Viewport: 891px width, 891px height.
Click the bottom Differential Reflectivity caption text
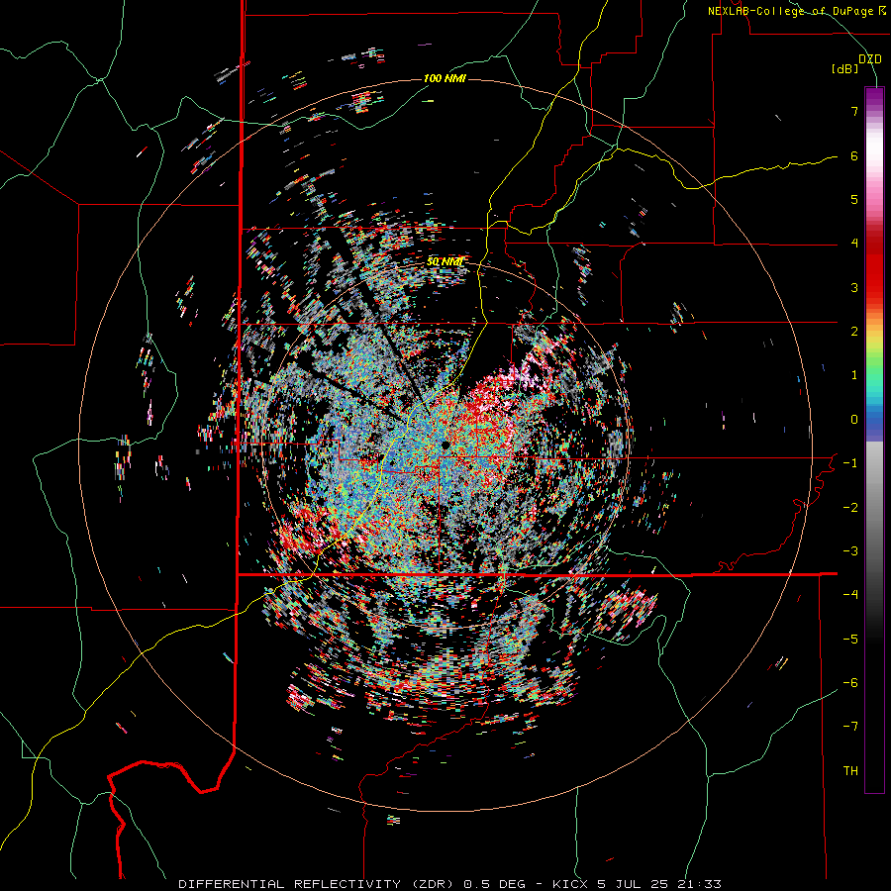450,884
